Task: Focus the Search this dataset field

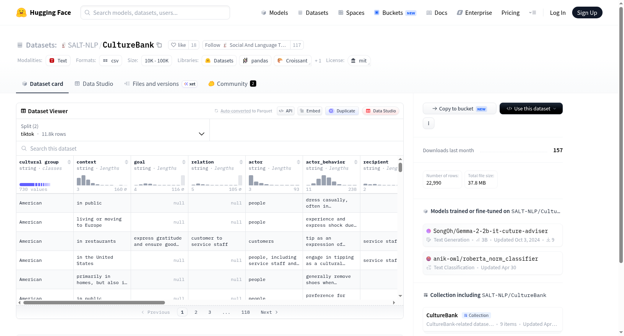Action: coord(210,148)
